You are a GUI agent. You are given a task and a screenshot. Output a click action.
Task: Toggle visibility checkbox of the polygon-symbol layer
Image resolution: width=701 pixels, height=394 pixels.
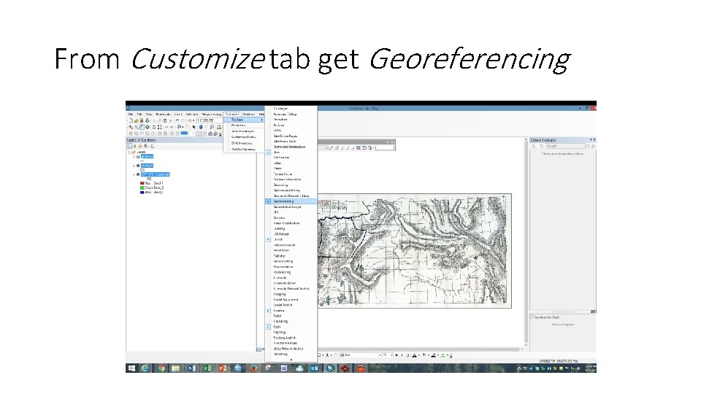pyautogui.click(x=138, y=166)
